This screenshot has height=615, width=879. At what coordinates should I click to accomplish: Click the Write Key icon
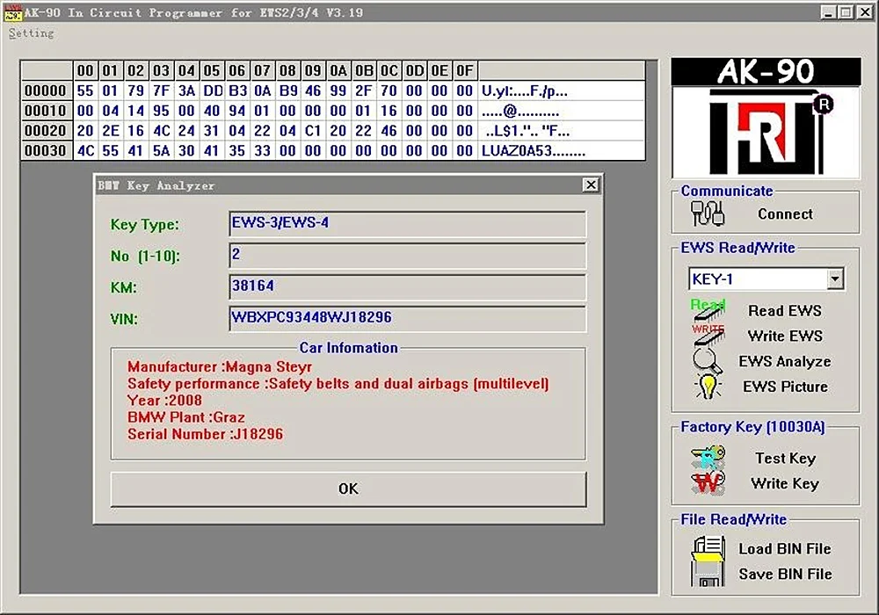tap(708, 483)
